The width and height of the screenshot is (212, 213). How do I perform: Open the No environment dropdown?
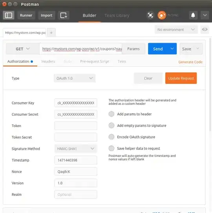(x=176, y=29)
